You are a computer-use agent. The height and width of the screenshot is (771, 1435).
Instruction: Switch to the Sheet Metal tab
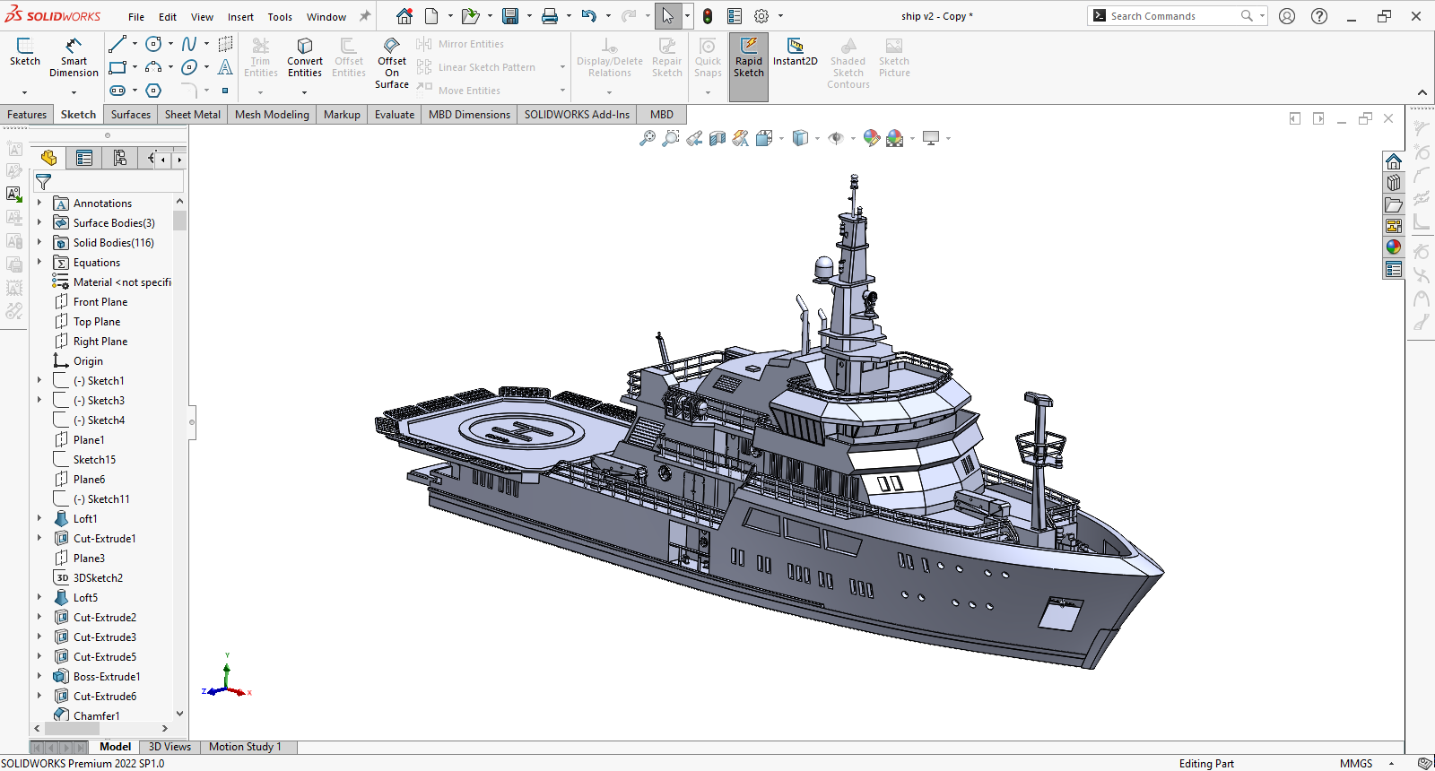click(x=193, y=115)
